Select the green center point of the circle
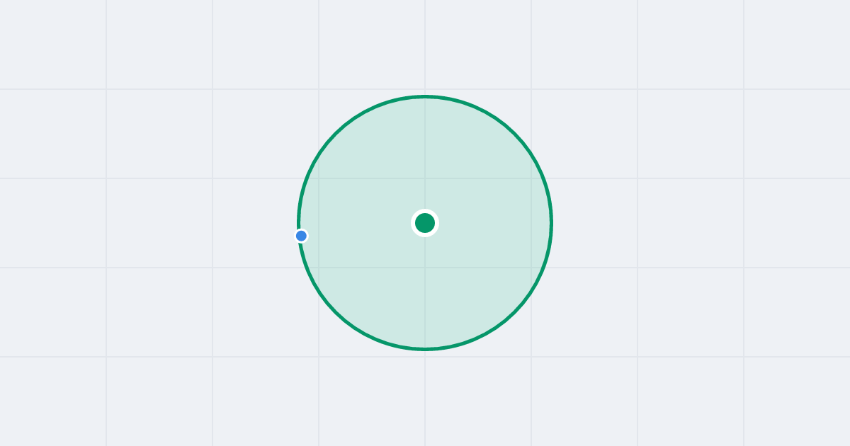This screenshot has width=850, height=446. (x=425, y=223)
